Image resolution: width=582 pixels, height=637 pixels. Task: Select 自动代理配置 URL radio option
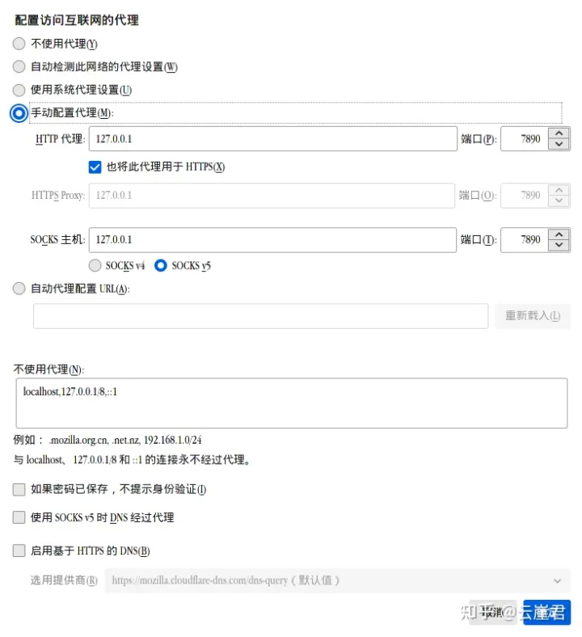coord(19,289)
